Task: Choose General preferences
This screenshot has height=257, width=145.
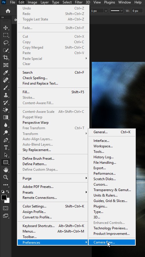Action: (112, 132)
